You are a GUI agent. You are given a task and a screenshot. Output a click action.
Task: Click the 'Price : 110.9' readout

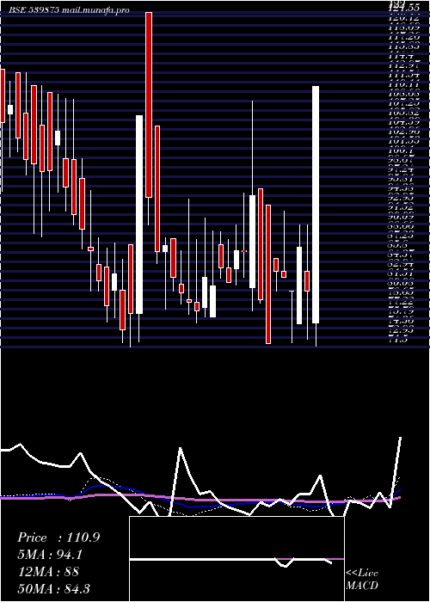(58, 537)
